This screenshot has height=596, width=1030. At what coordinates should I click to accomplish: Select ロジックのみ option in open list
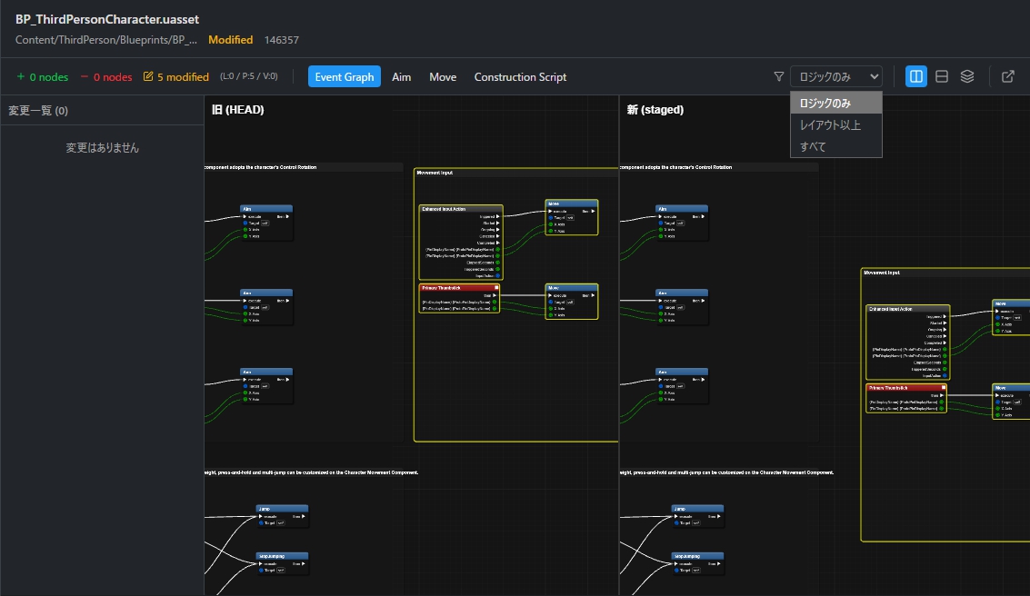(825, 103)
